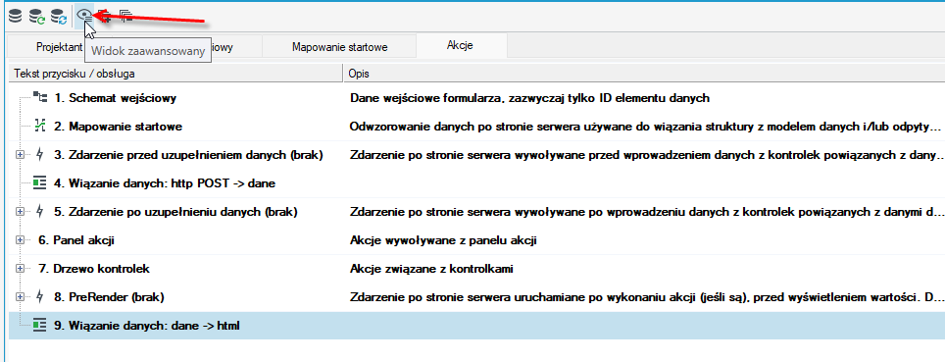The height and width of the screenshot is (362, 945).
Task: Expand the Zdarzenie po uzupełnieniu danych node
Action: 20,212
